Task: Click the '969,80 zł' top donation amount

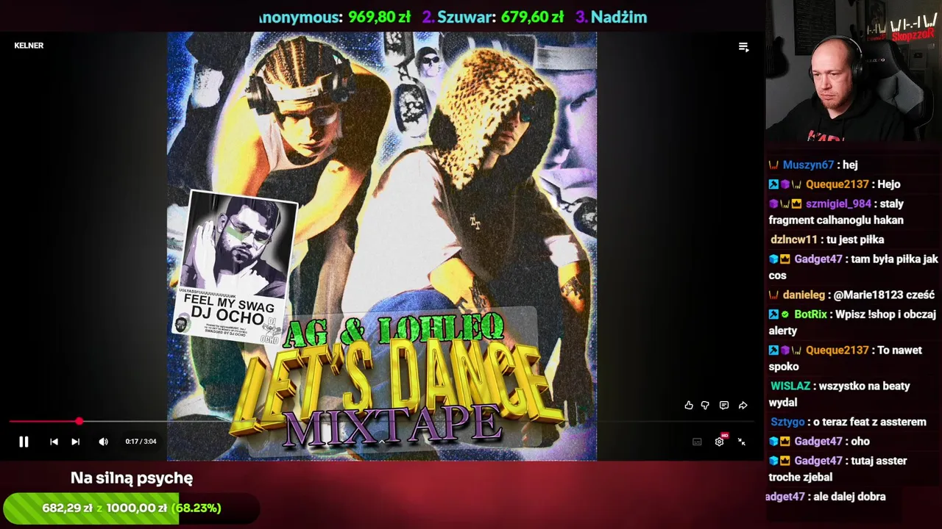Action: coord(379,17)
